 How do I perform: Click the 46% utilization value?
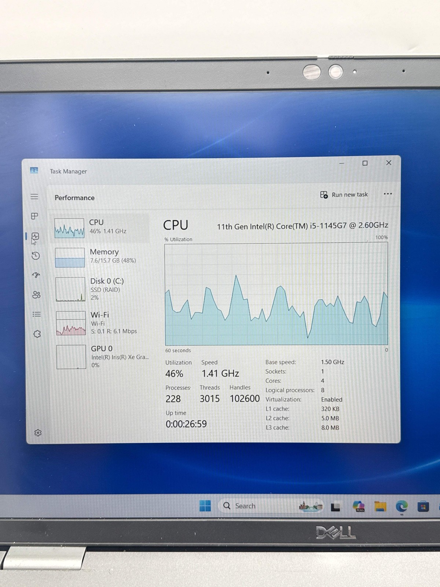coord(174,374)
